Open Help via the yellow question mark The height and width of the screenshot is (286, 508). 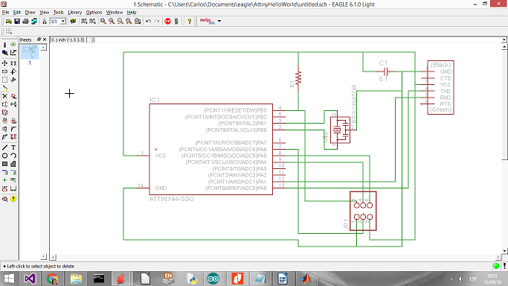[189, 21]
